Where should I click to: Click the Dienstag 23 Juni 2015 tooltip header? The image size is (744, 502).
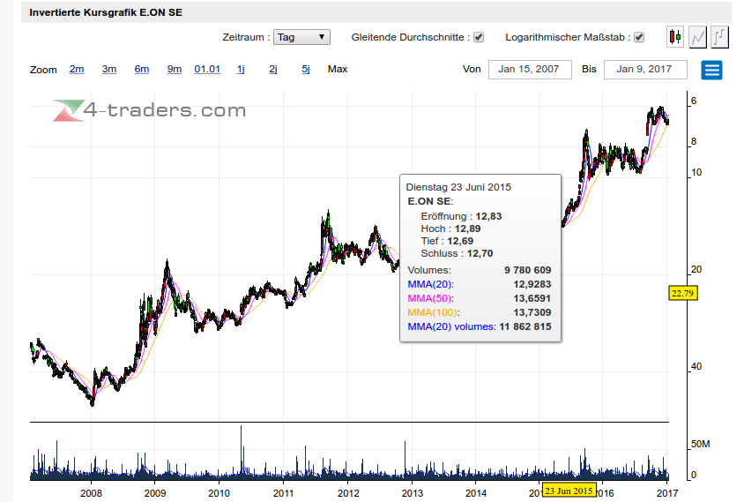[x=458, y=187]
